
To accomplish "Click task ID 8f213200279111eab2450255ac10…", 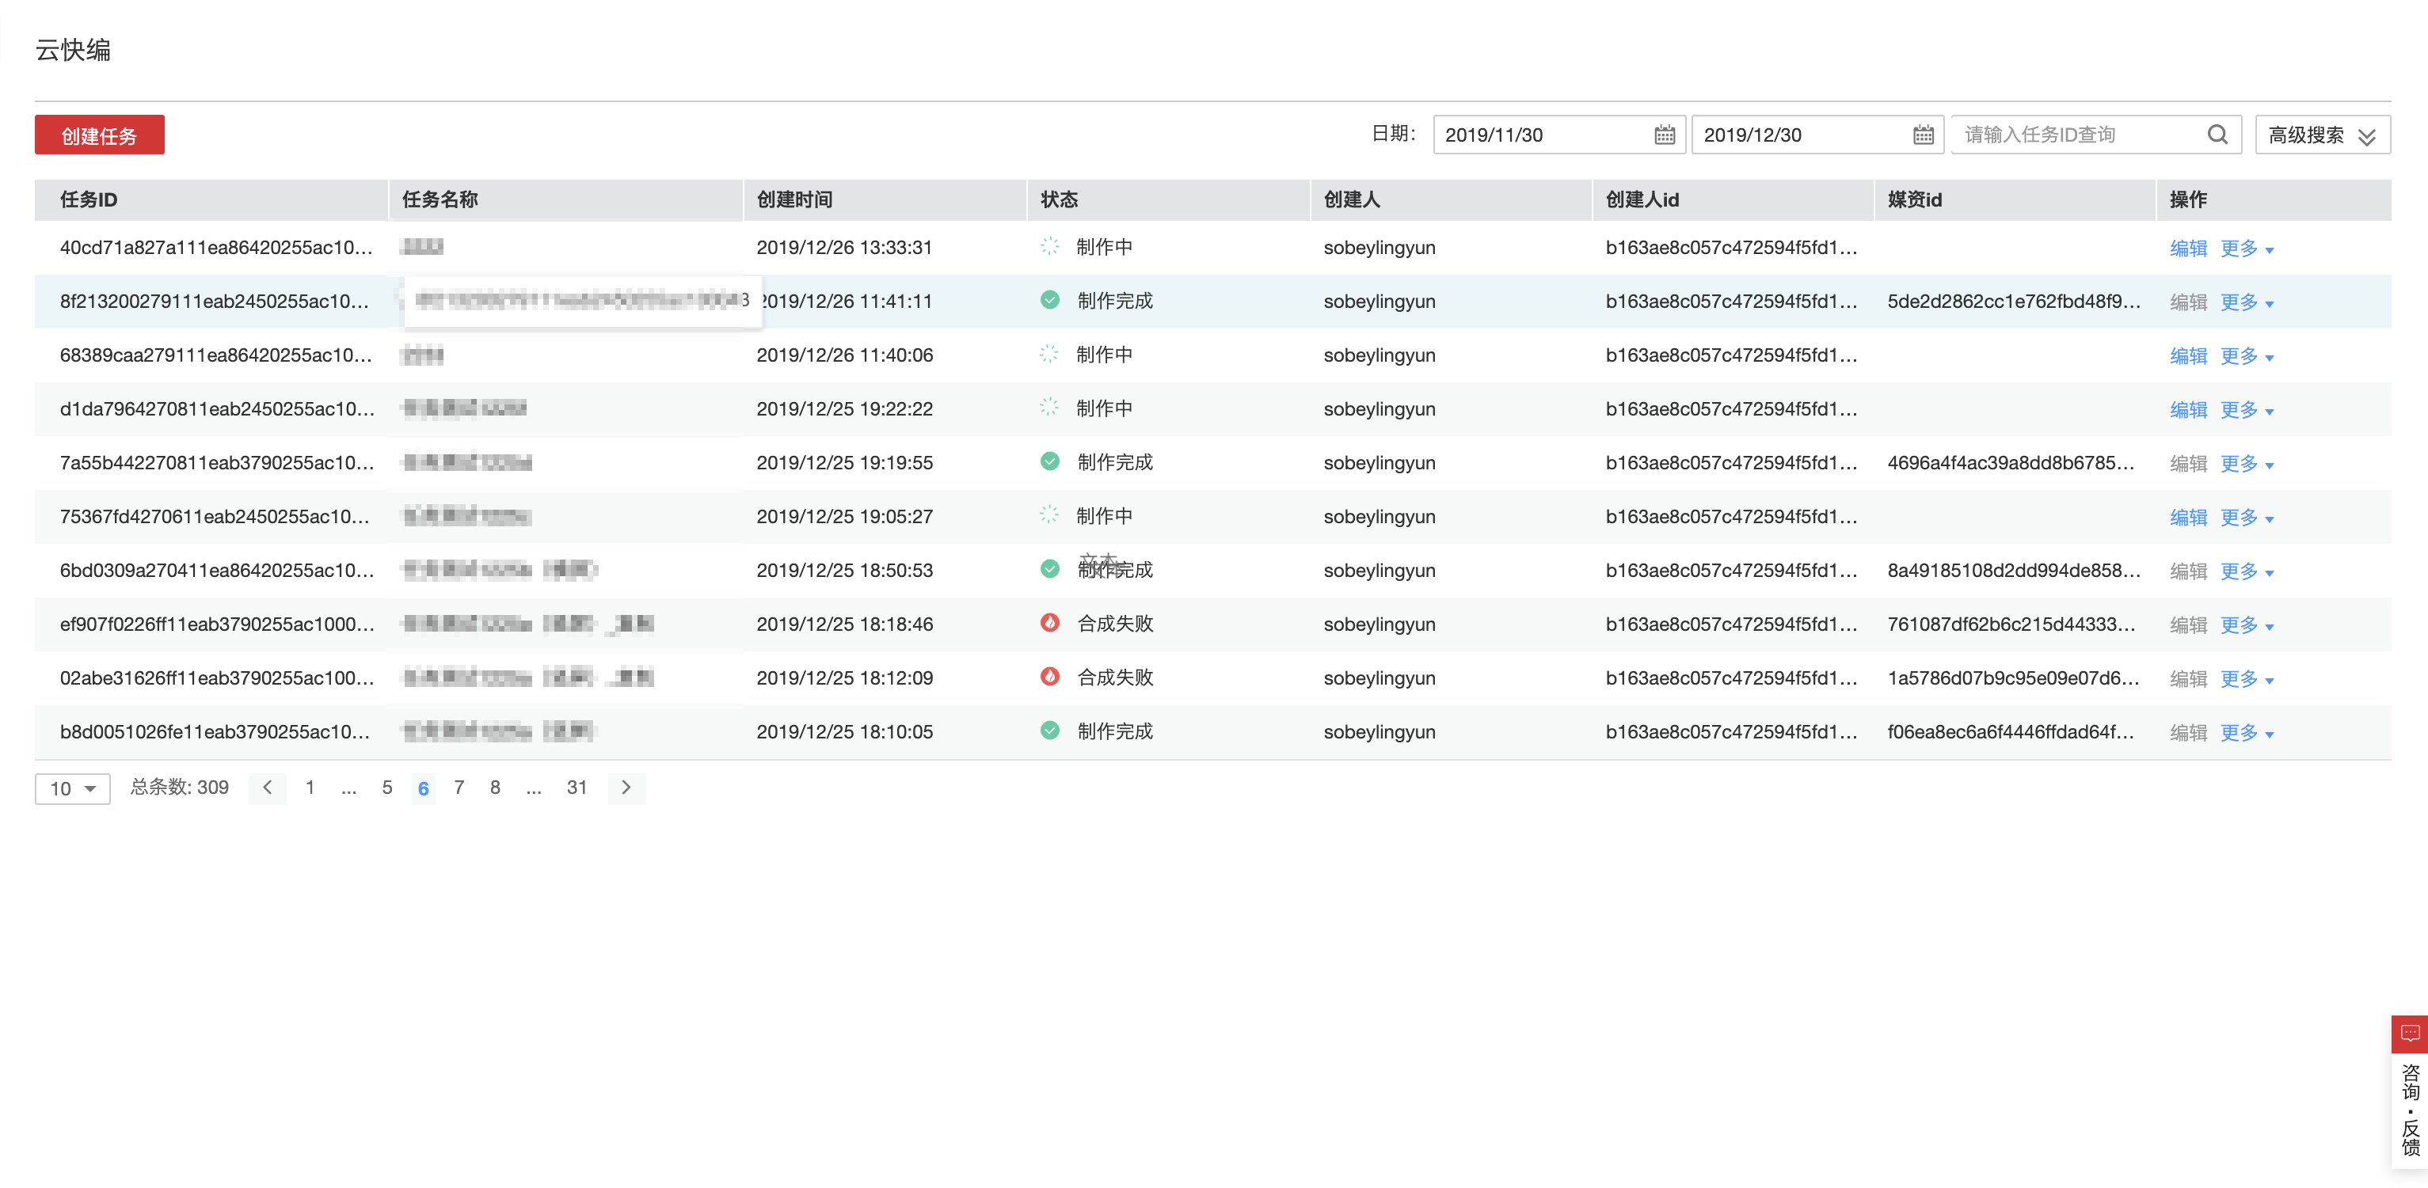I will pos(214,302).
